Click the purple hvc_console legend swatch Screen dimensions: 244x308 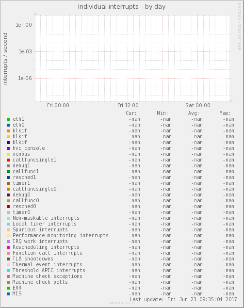8,148
